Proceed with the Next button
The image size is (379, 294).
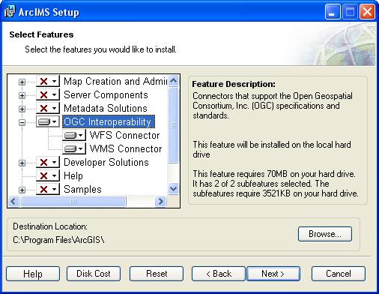(x=273, y=274)
